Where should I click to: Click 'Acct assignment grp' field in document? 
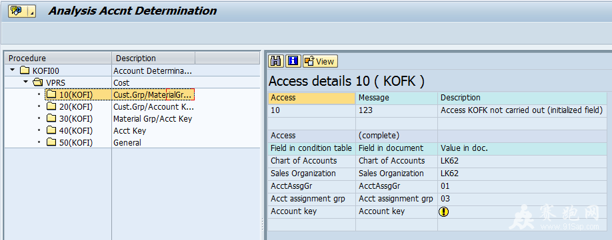[x=396, y=199]
